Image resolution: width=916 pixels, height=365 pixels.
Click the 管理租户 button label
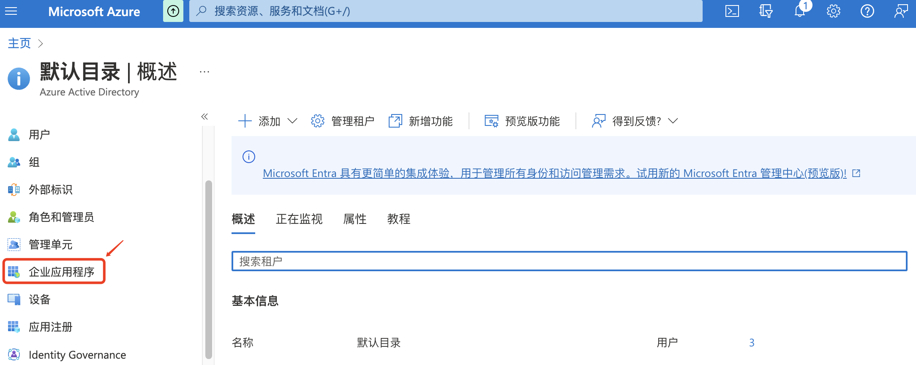click(x=353, y=121)
